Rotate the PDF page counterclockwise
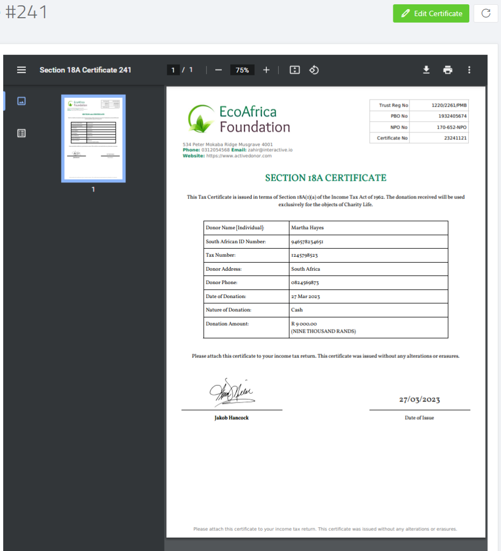501x551 pixels. (314, 70)
